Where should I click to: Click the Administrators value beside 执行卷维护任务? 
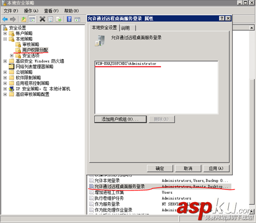click(176, 198)
